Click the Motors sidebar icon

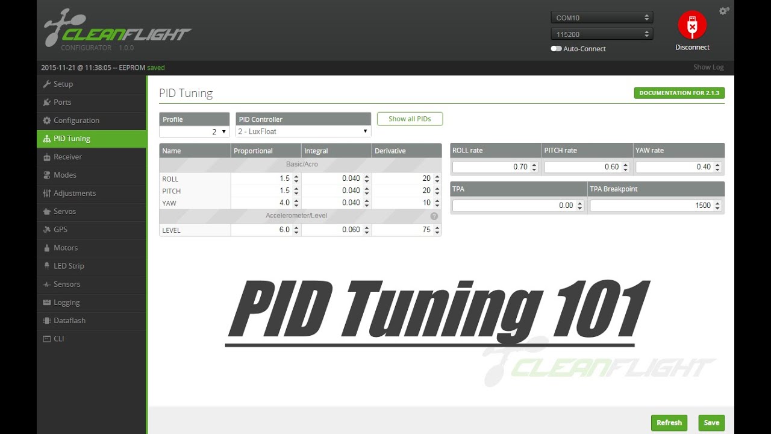tap(47, 248)
